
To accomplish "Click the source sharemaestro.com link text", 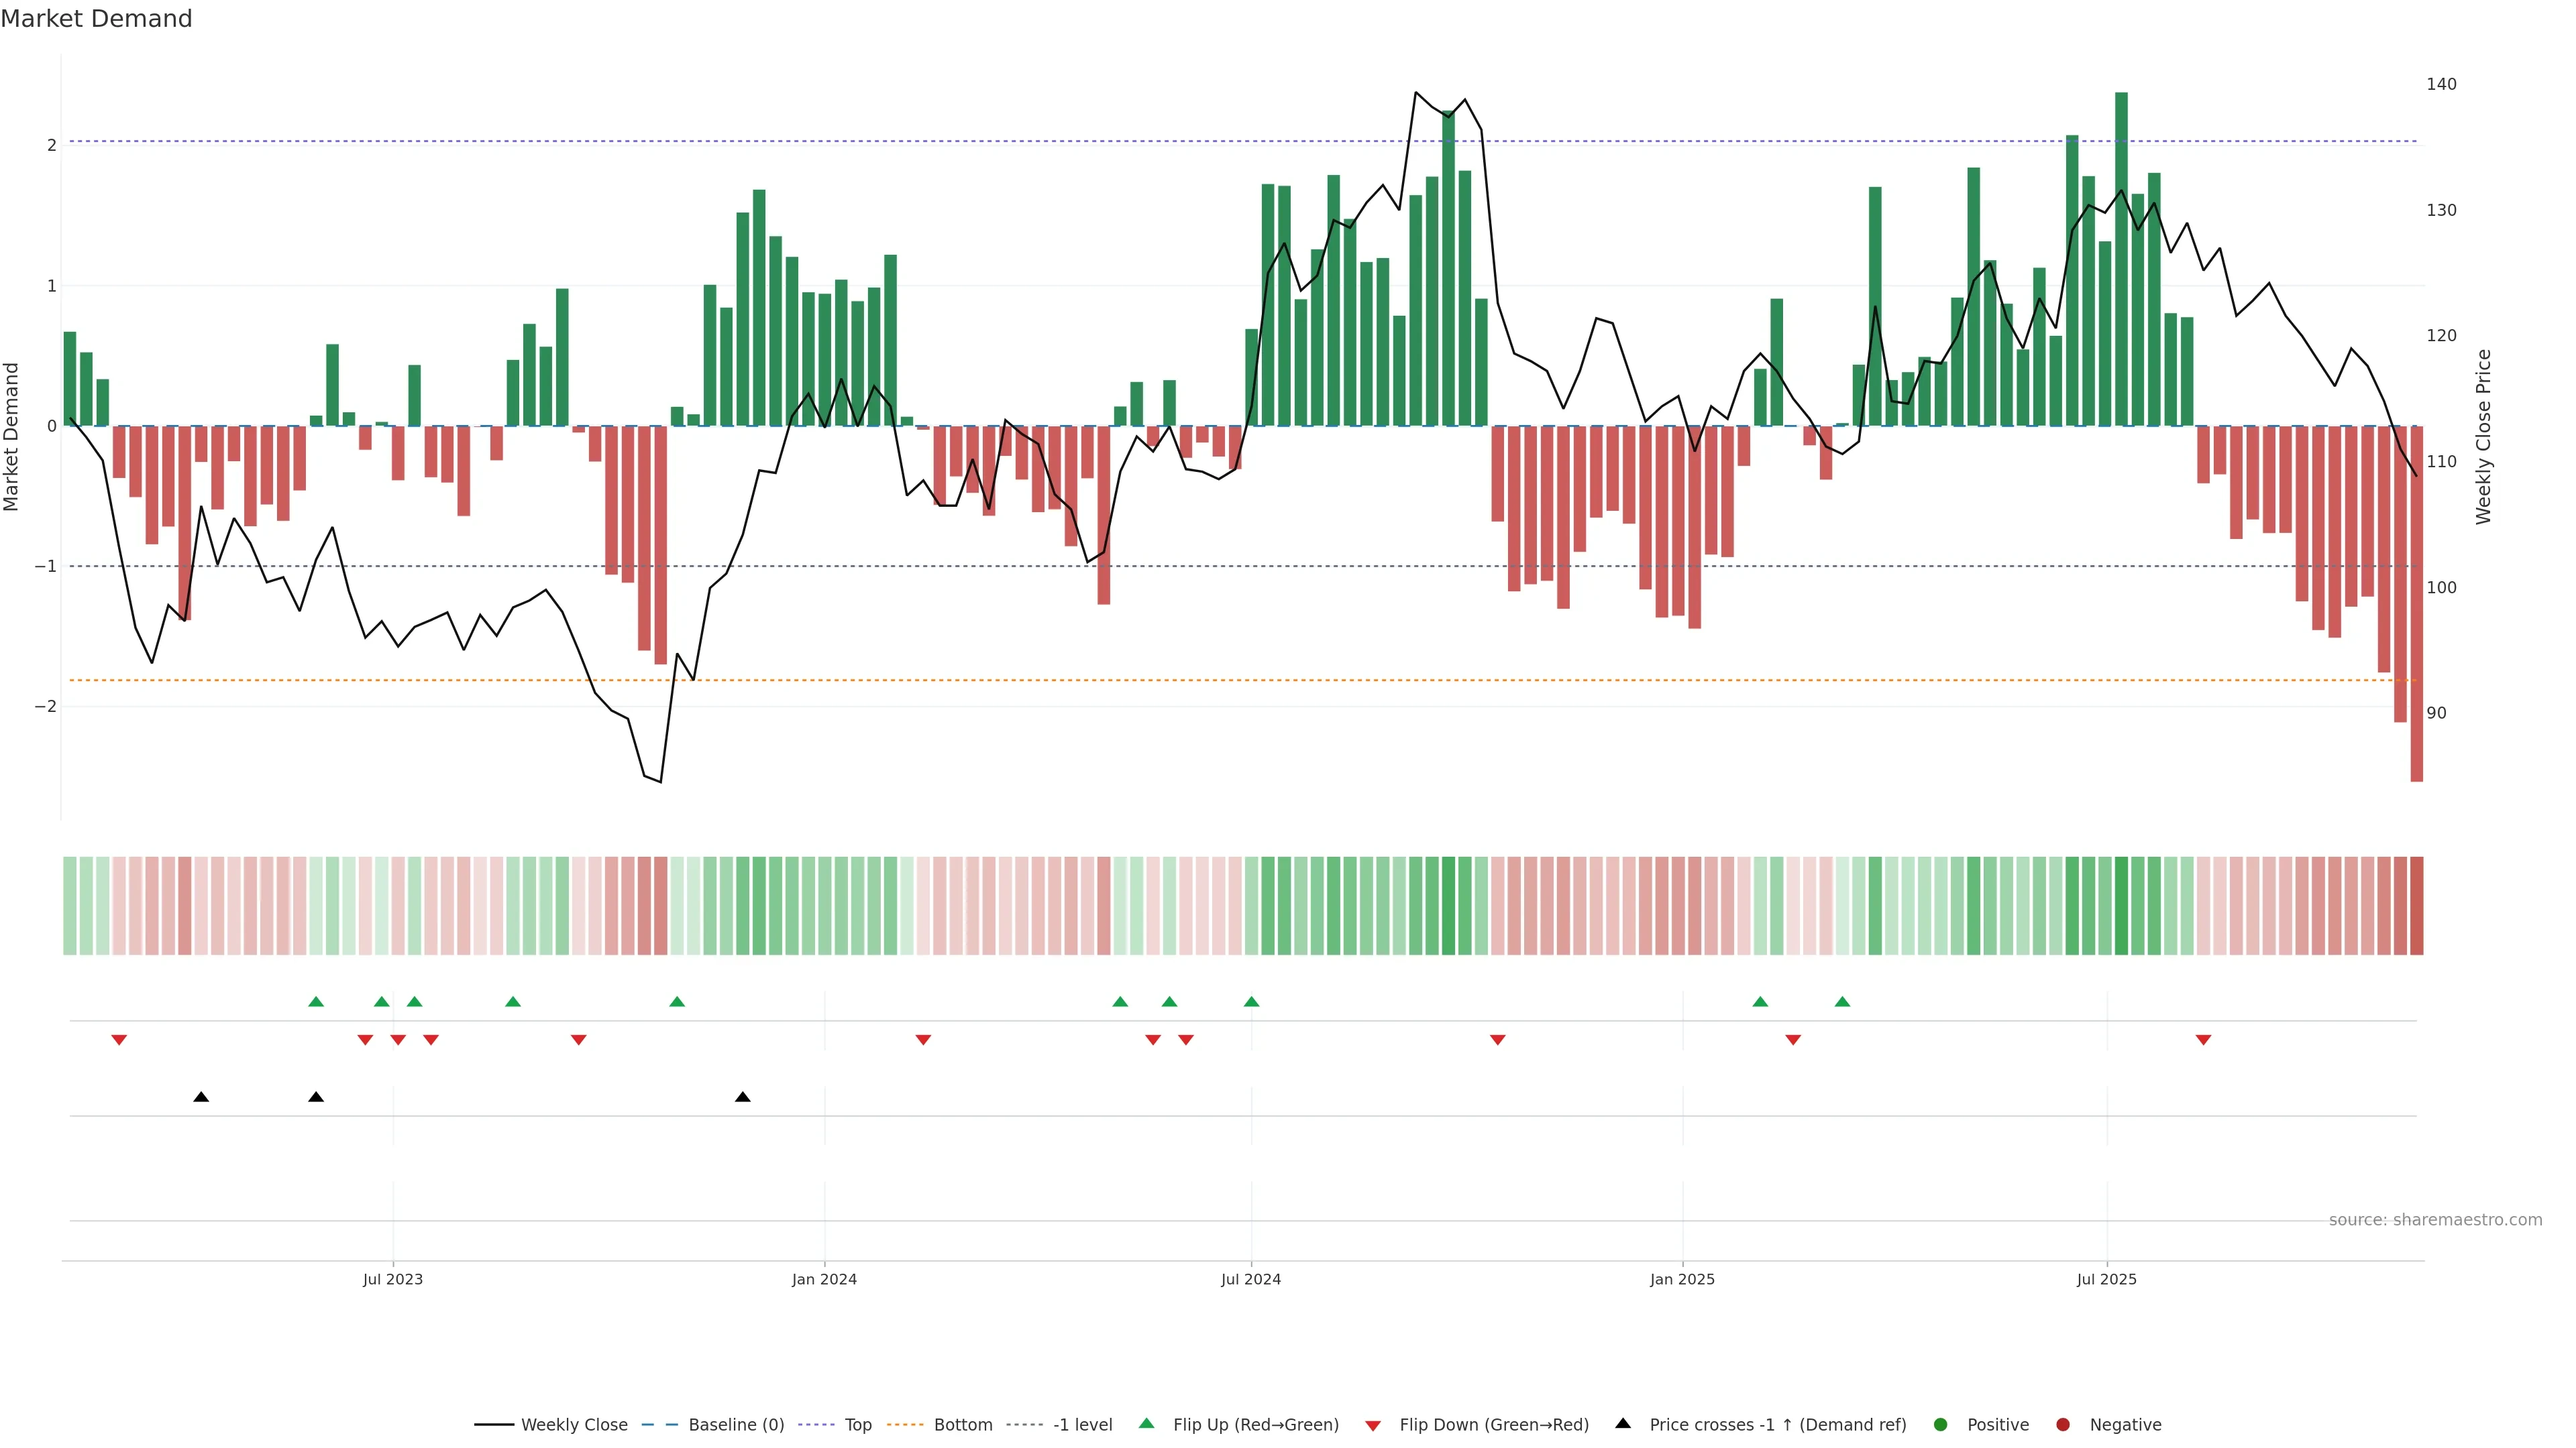I will [x=2435, y=1220].
